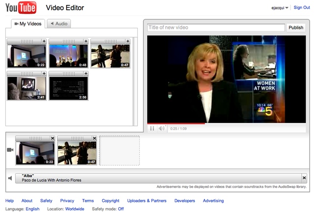Screen dimensions: 314x217
Task: Click the YouTube logo
Action: tap(21, 8)
